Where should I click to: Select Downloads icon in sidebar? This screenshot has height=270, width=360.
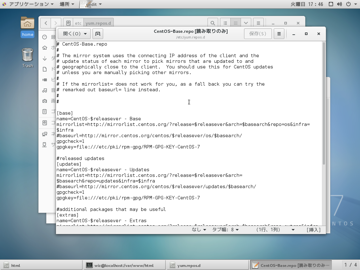pos(45,58)
